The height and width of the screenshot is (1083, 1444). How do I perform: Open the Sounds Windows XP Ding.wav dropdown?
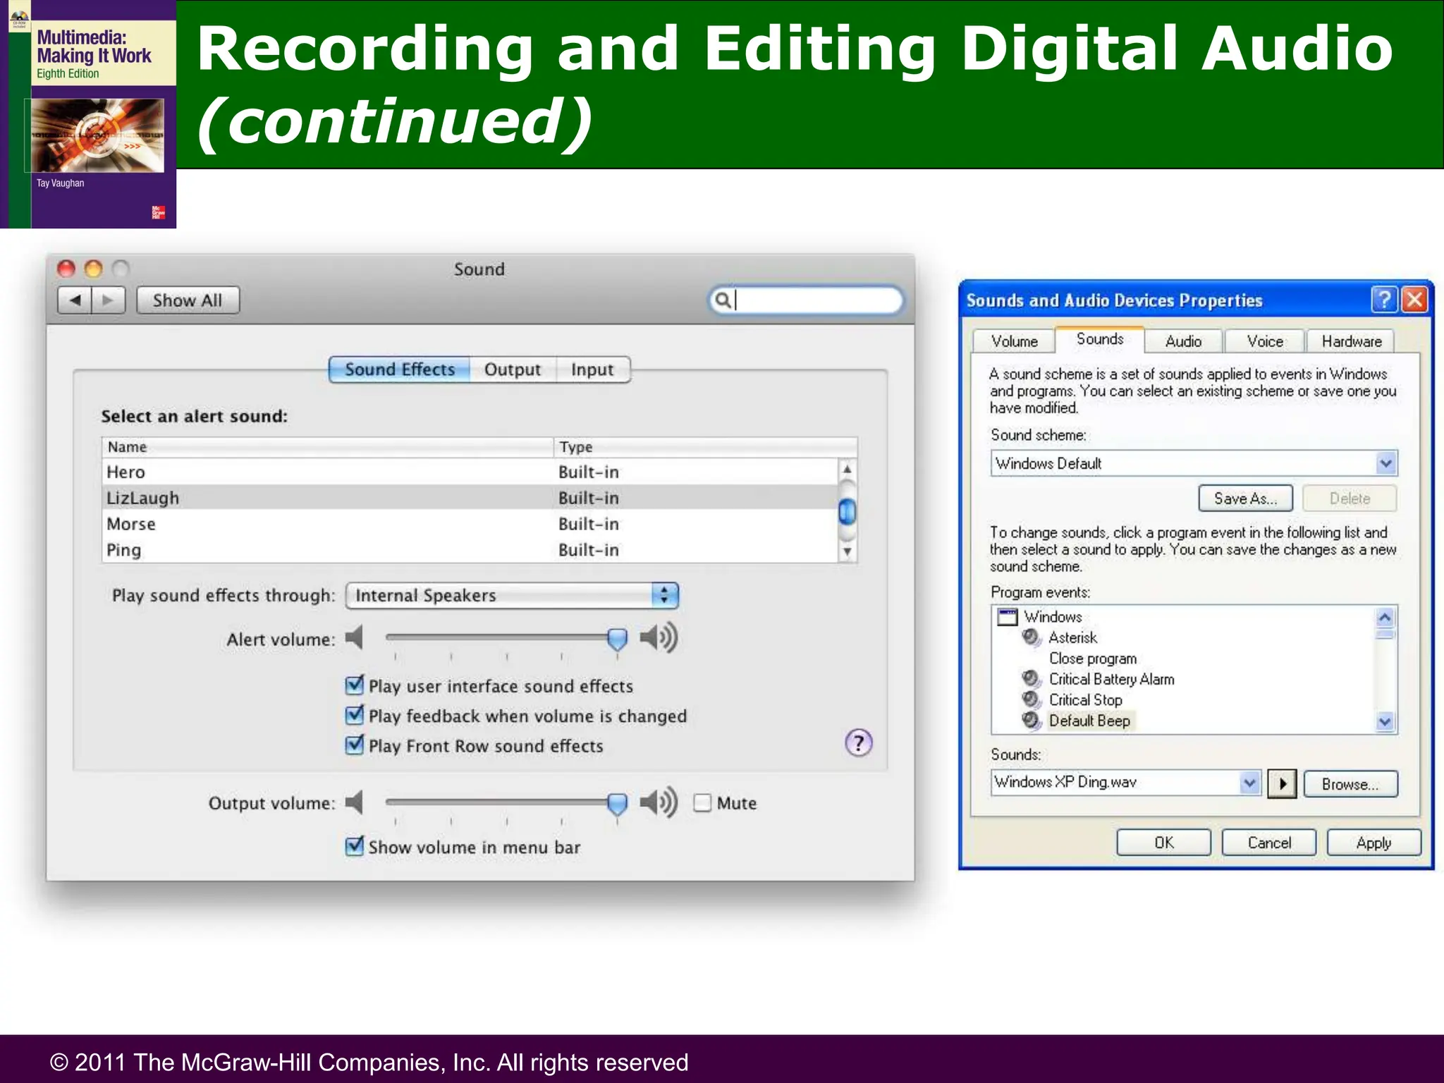click(x=1126, y=782)
